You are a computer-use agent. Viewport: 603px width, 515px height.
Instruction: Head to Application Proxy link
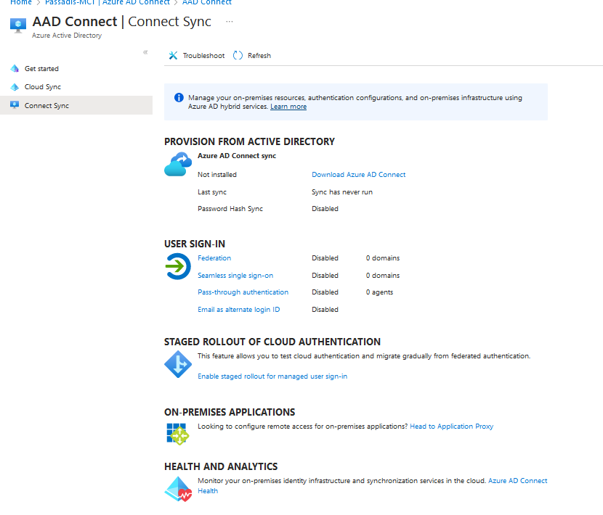click(x=451, y=427)
